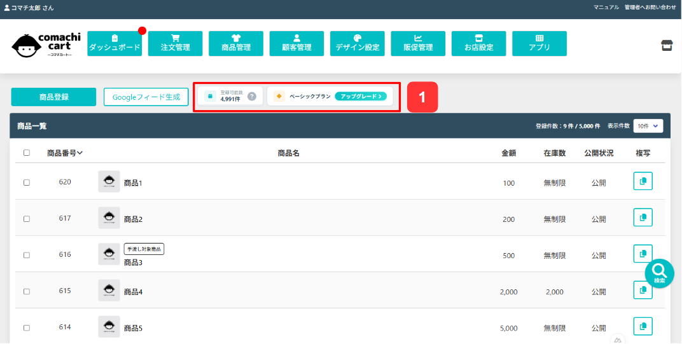Open the マニュアル link in top bar
The image size is (682, 344).
click(606, 7)
